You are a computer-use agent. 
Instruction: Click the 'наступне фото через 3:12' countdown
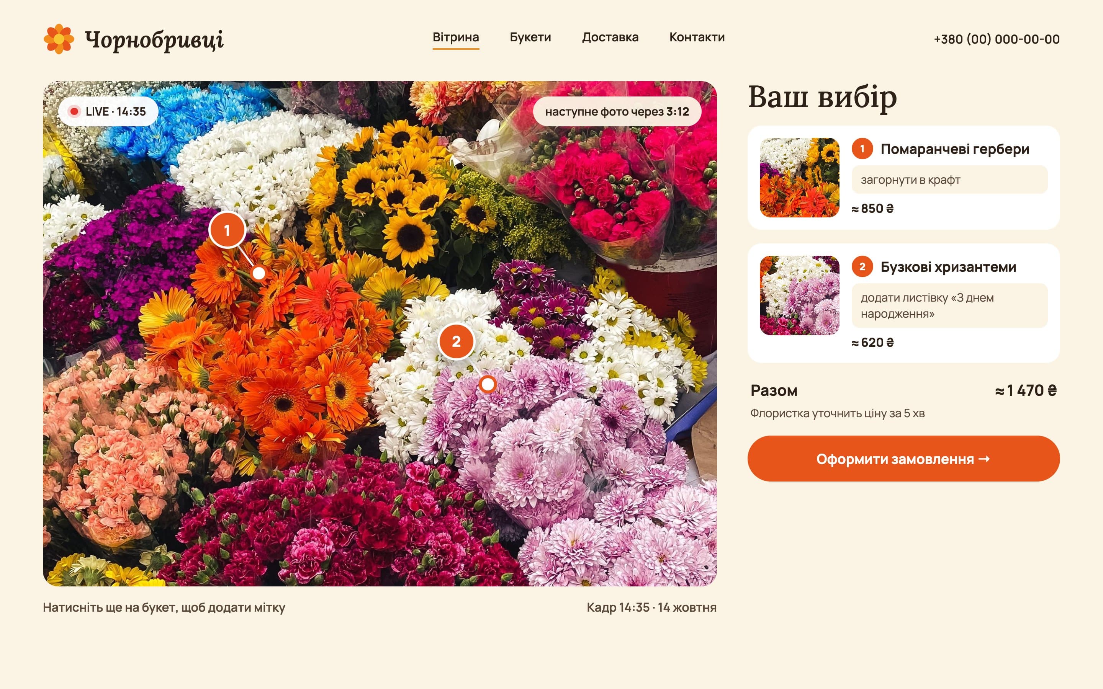(x=617, y=112)
